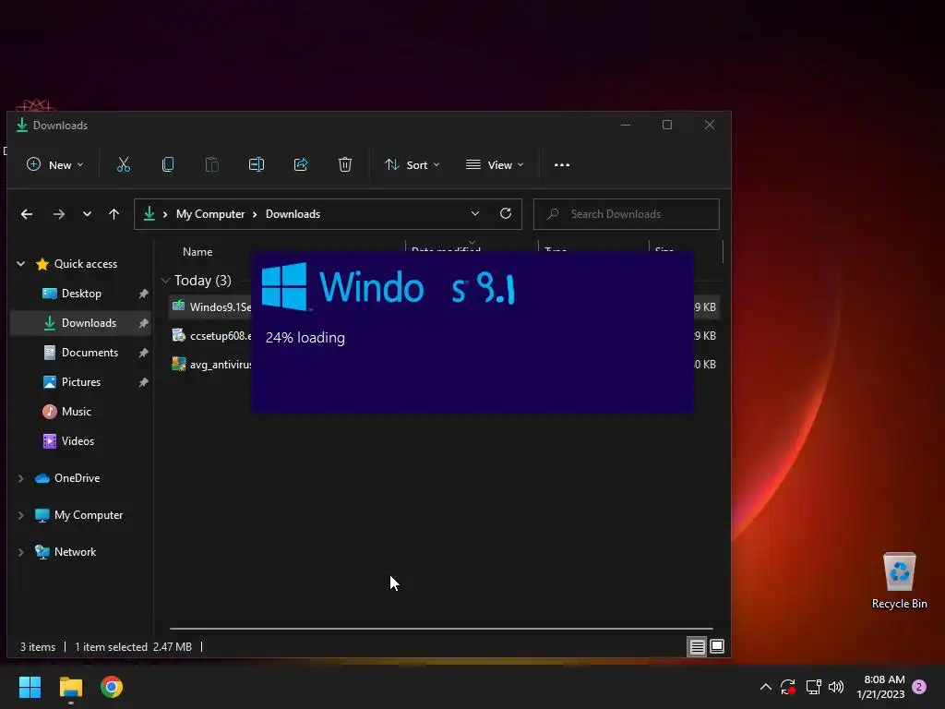The image size is (945, 709).
Task: Click the Search Downloads field
Action: point(627,214)
